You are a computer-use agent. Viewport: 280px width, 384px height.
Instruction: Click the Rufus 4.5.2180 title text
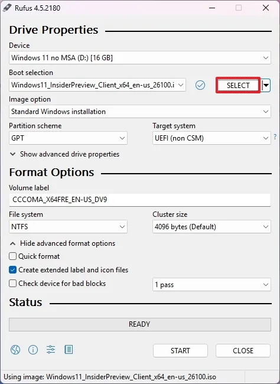(37, 8)
